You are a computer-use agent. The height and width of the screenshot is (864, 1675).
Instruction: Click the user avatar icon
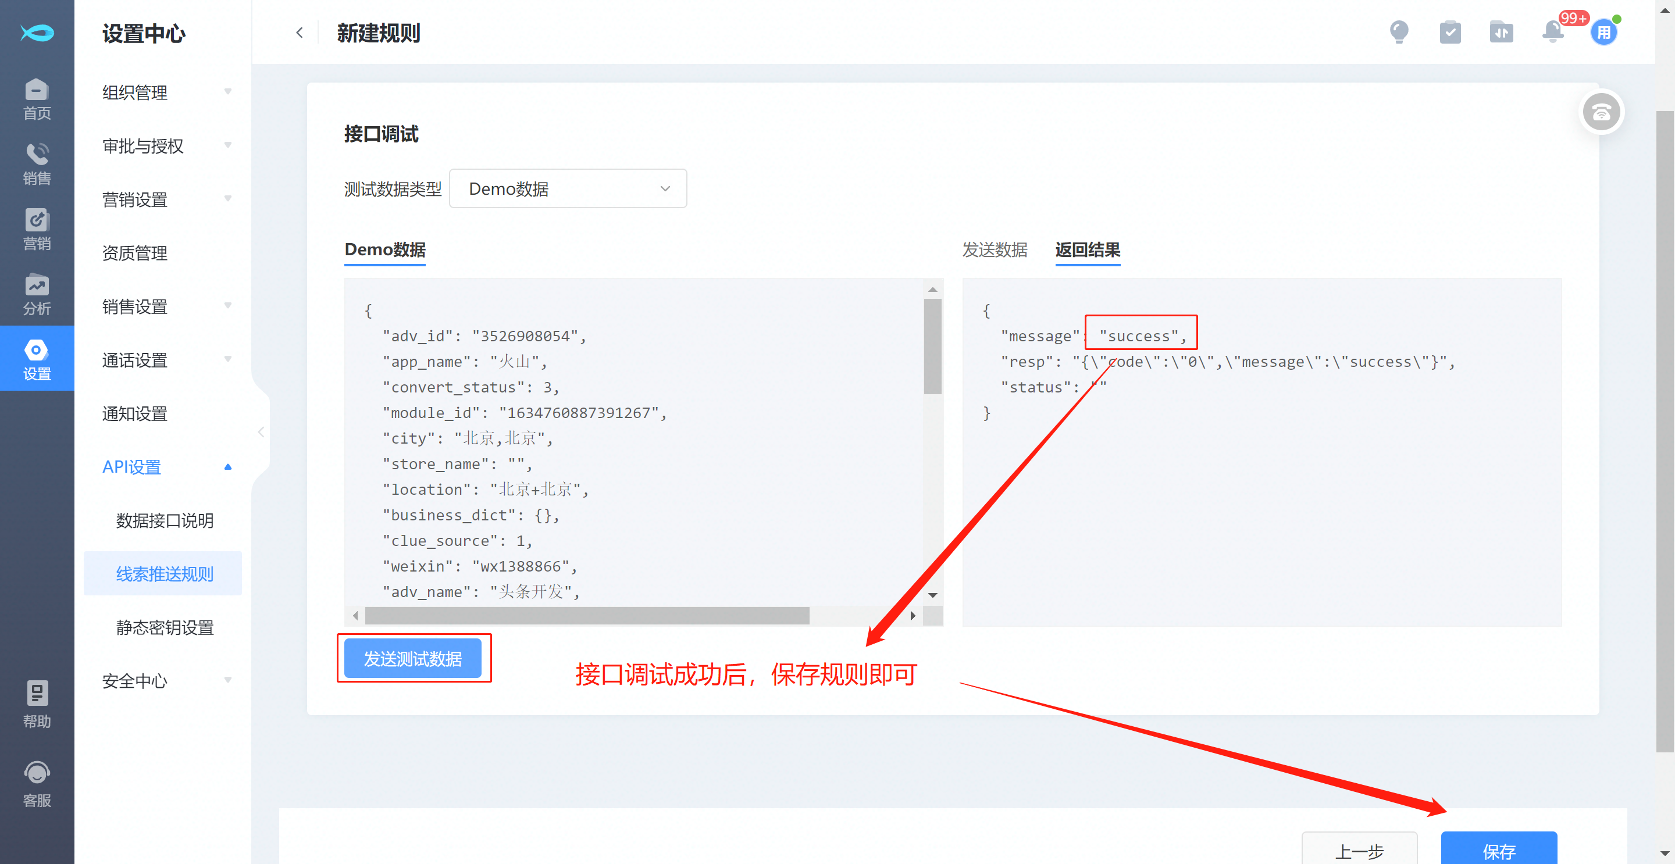point(1603,32)
